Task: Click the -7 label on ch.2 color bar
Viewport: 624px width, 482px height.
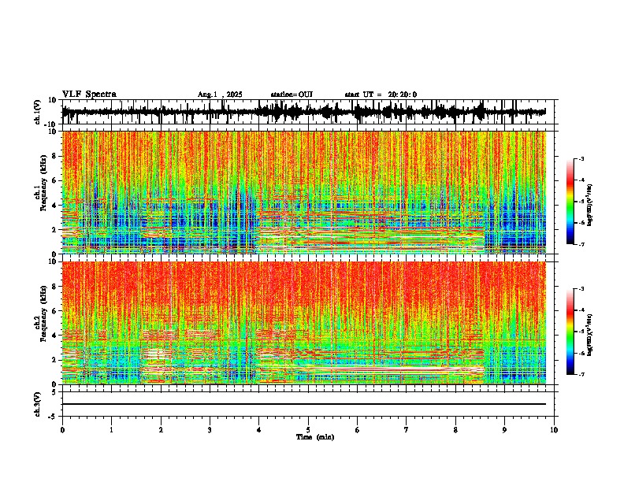Action: (581, 374)
